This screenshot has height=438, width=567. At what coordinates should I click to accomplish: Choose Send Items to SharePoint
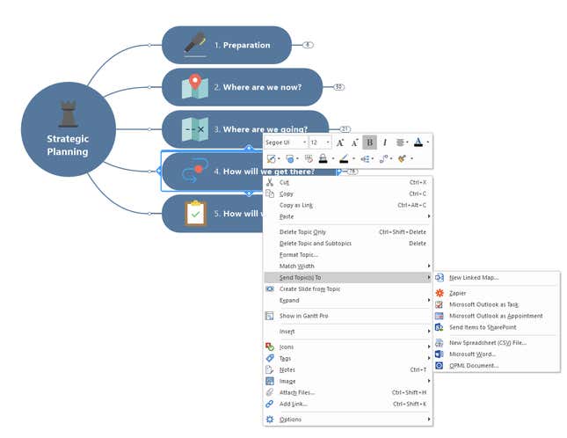[497, 327]
